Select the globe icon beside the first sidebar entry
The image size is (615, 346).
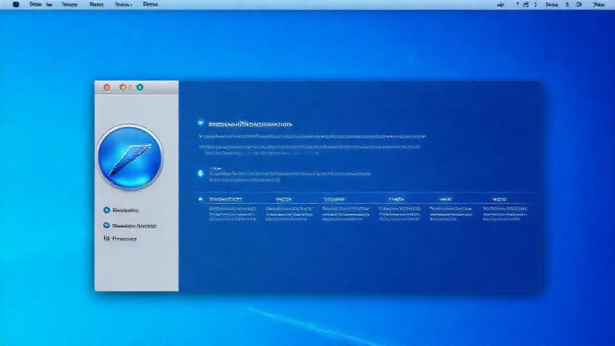click(107, 210)
